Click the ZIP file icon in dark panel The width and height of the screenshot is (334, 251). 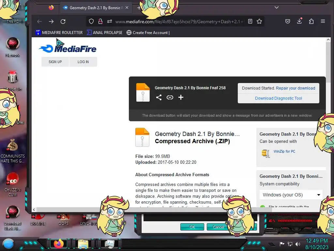(143, 92)
